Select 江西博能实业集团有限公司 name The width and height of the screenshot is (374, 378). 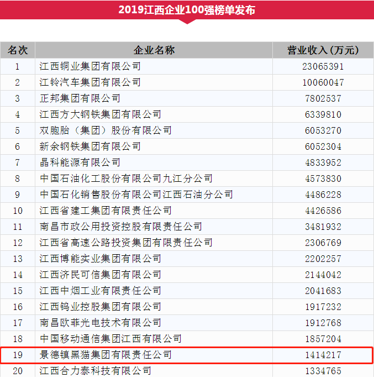tap(101, 259)
